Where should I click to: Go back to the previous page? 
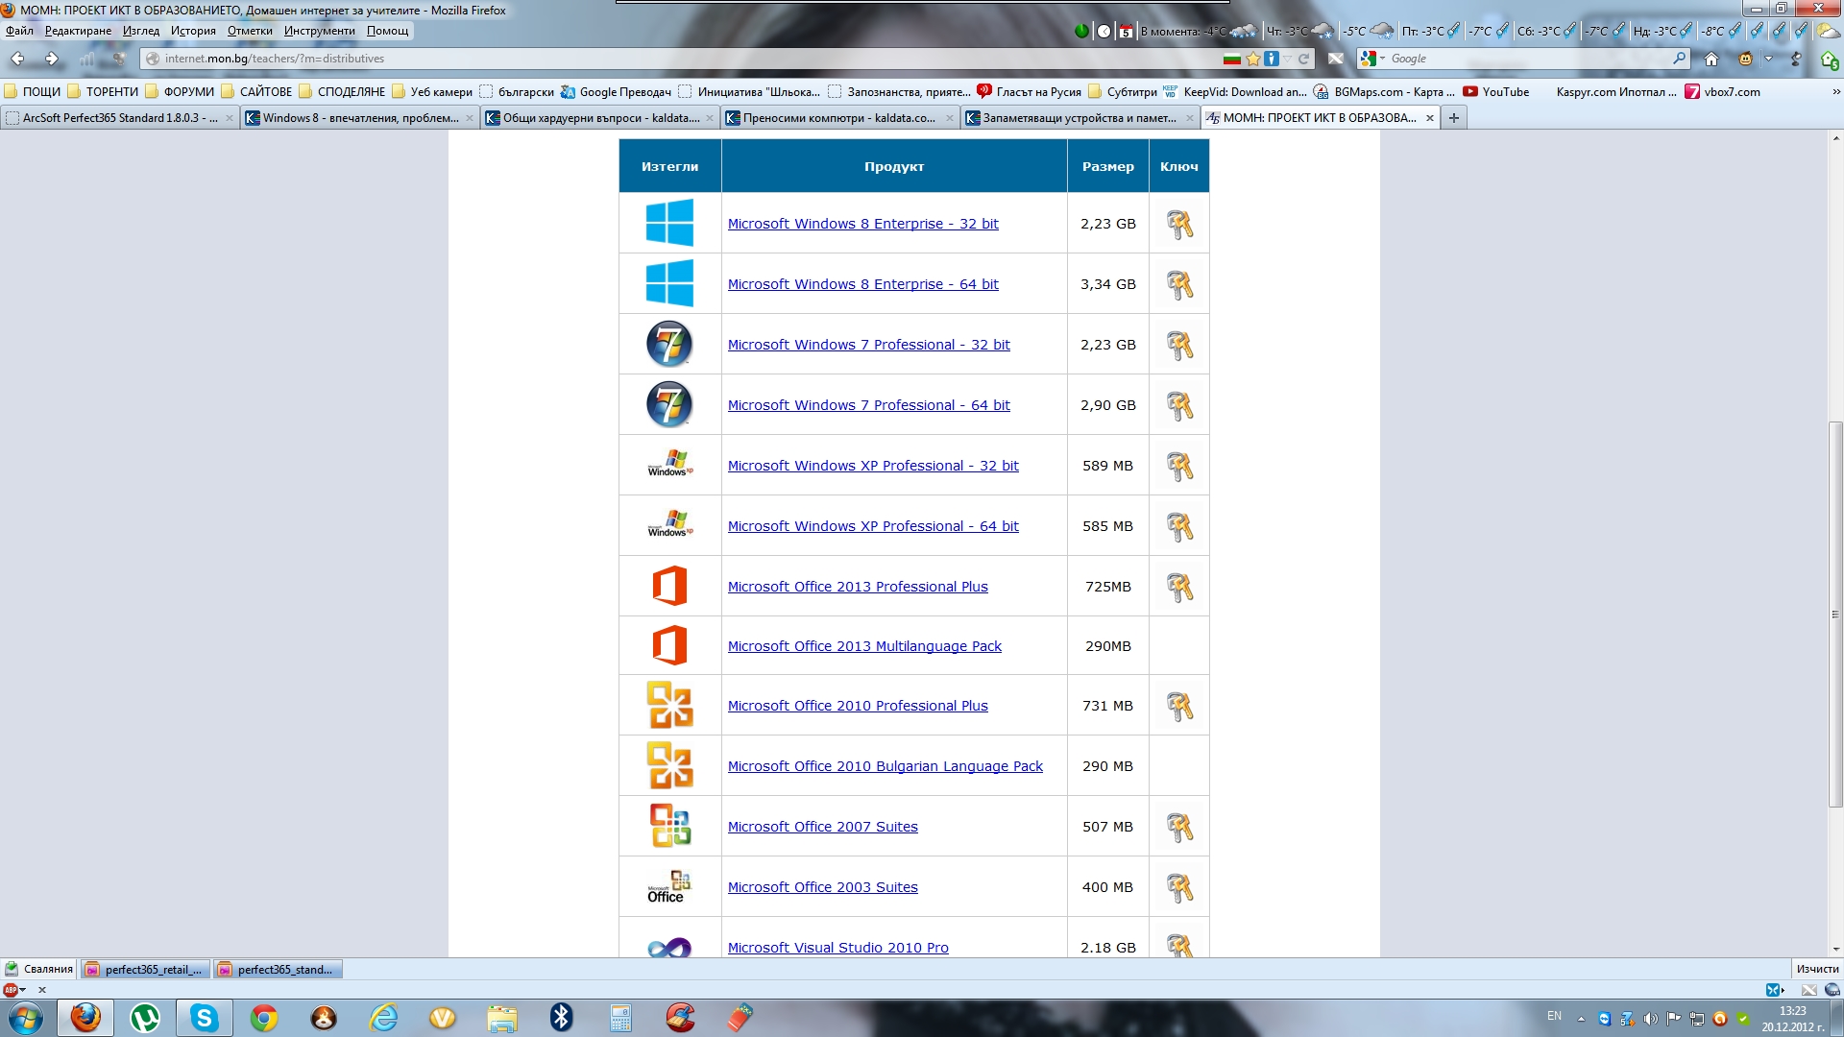17,59
